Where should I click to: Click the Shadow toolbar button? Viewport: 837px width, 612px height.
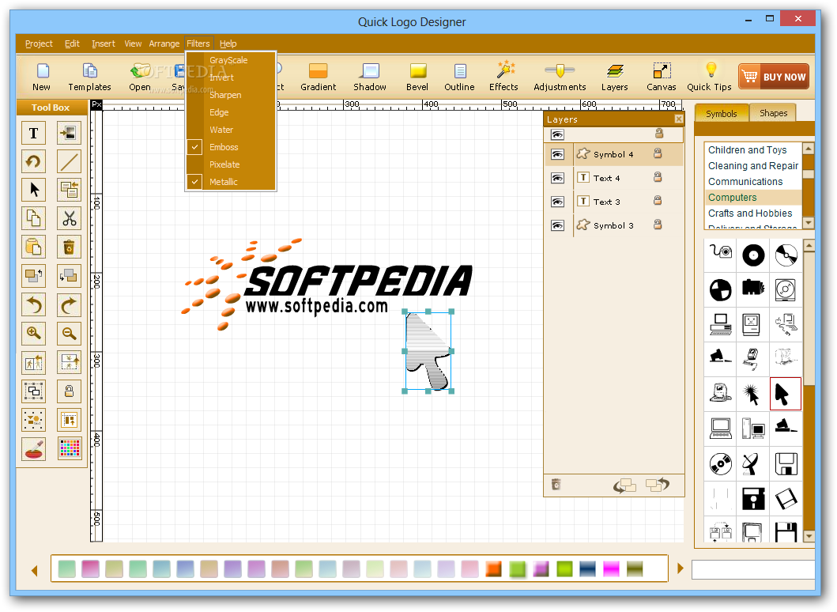click(x=370, y=77)
